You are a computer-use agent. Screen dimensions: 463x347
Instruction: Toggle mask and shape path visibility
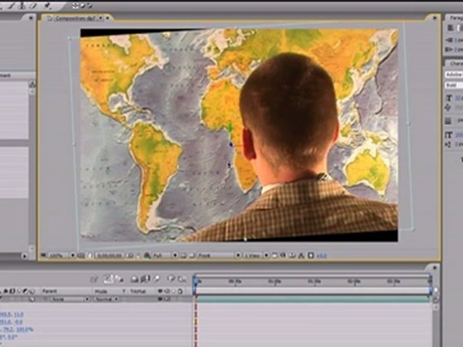tap(90, 255)
